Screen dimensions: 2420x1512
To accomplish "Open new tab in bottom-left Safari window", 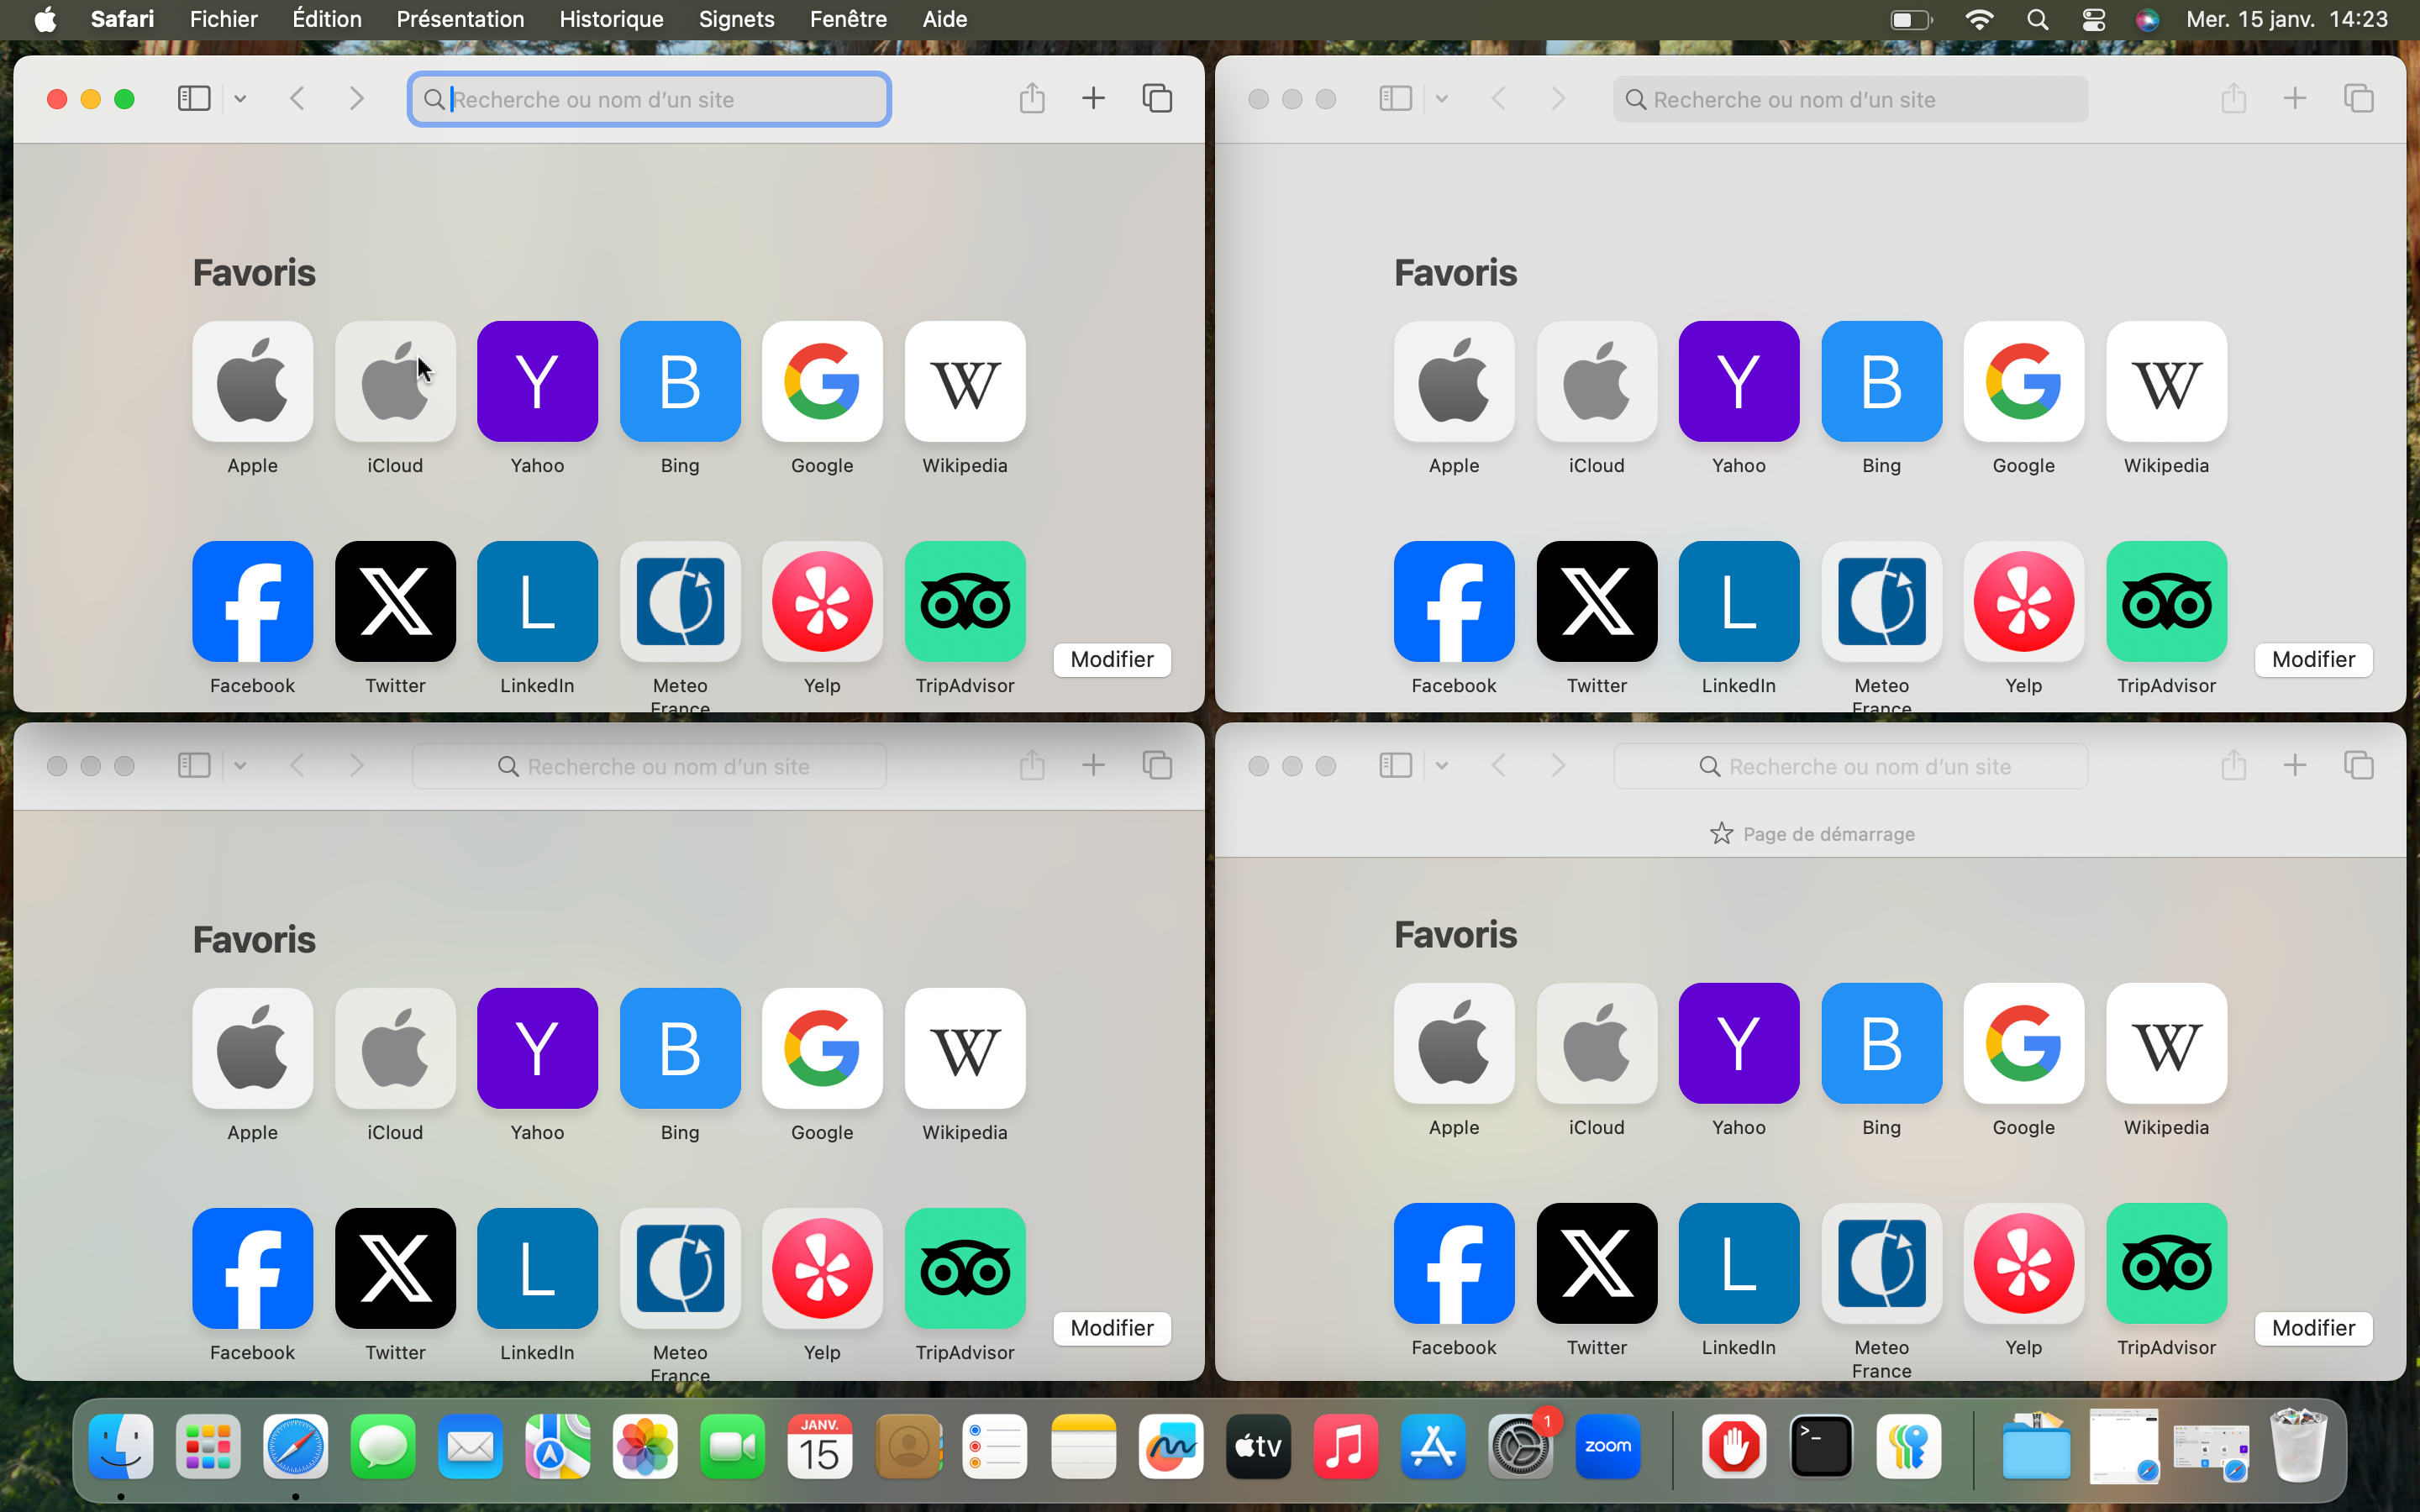I will pos(1093,765).
